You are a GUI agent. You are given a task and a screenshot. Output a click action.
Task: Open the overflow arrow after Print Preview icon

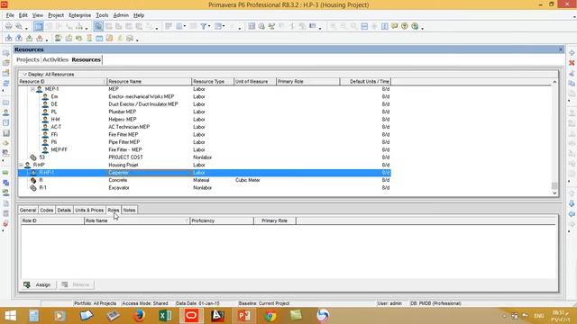(26, 28)
